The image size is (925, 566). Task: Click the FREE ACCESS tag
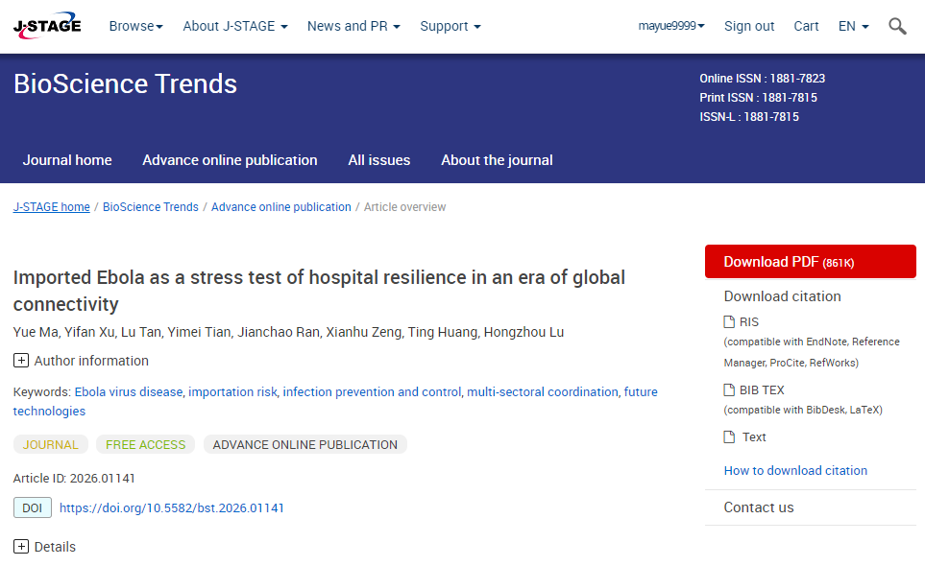click(145, 445)
